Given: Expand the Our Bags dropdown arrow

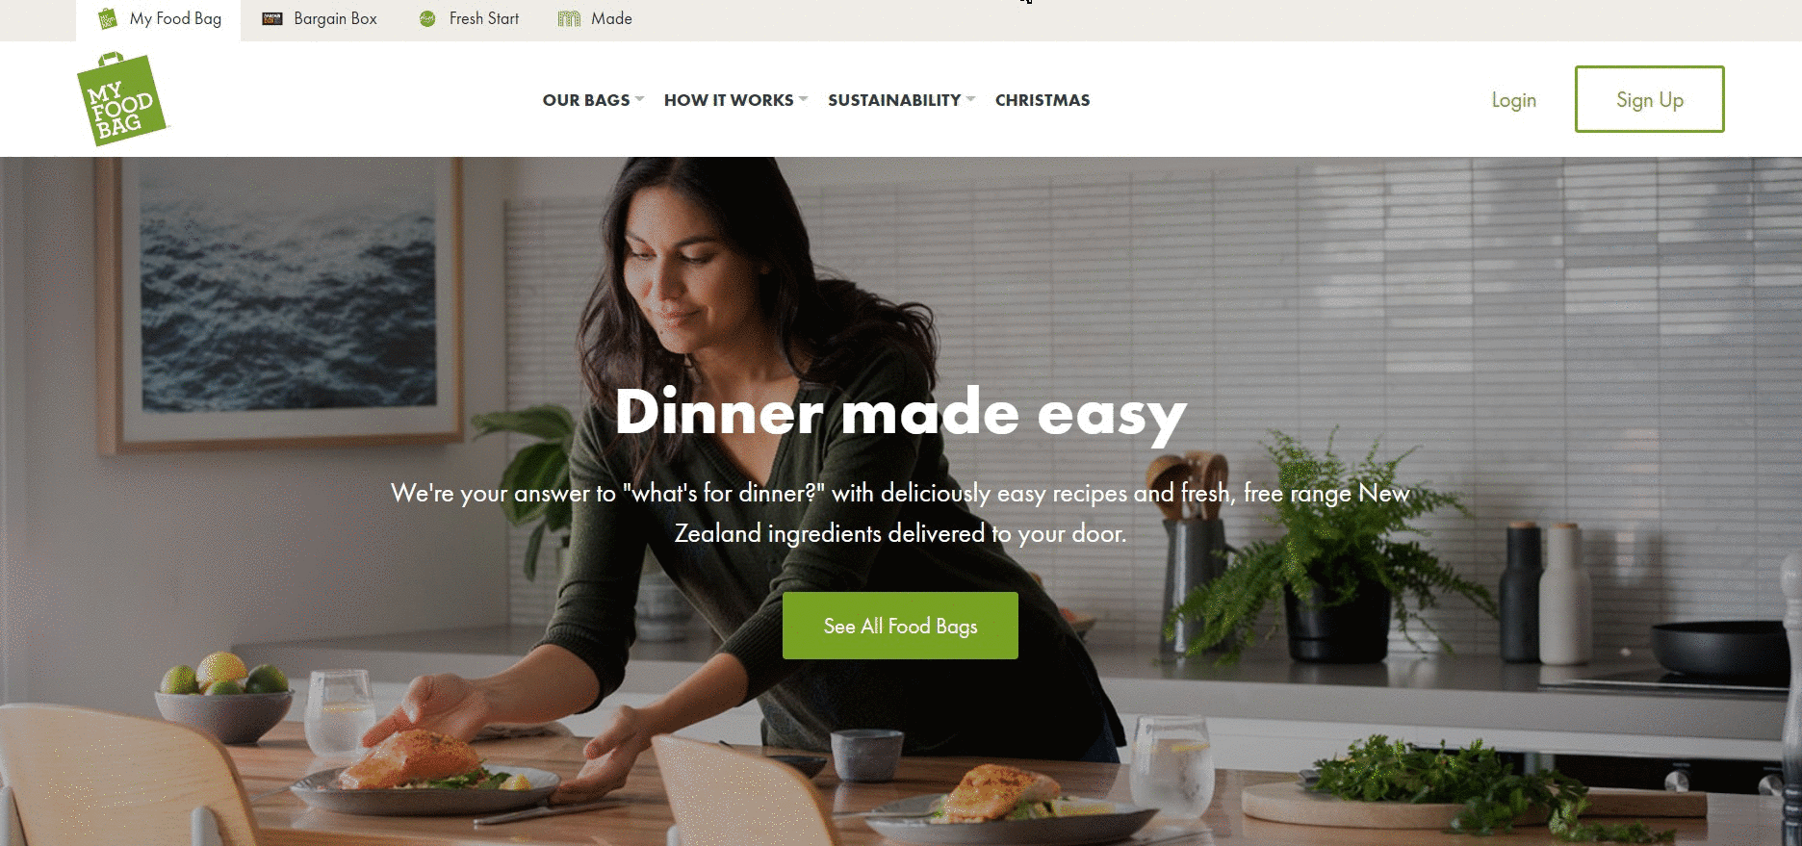Looking at the screenshot, I should (x=640, y=99).
